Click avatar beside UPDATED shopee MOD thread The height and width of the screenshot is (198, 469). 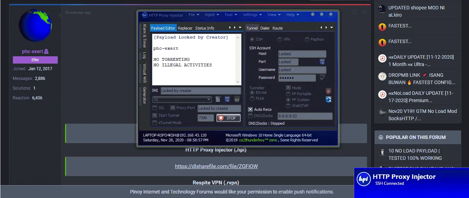point(382,9)
